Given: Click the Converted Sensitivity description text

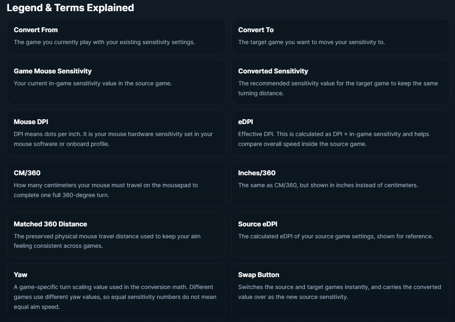Looking at the screenshot, I should click(338, 88).
